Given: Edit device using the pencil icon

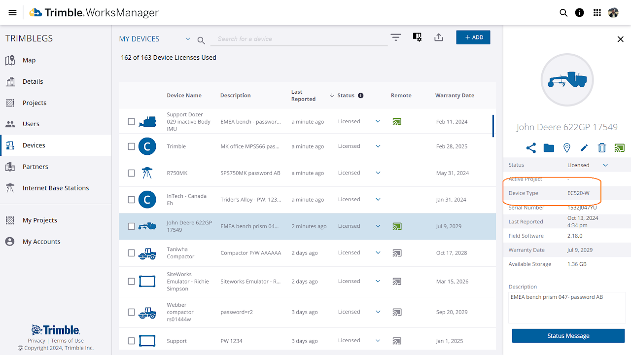Looking at the screenshot, I should tap(584, 148).
